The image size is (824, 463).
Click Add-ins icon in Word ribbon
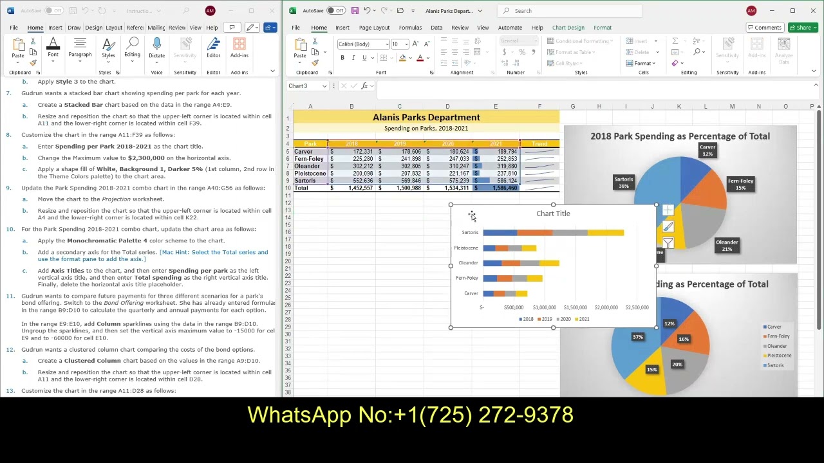click(x=239, y=48)
